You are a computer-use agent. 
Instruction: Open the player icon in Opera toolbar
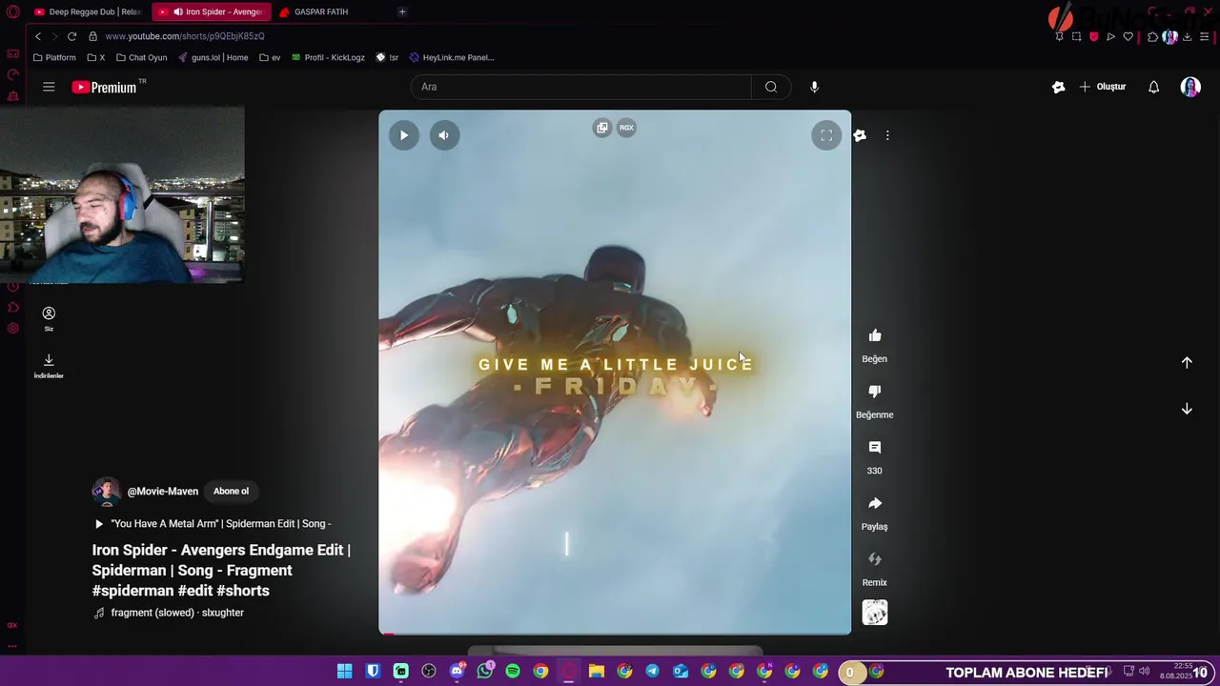(1110, 36)
